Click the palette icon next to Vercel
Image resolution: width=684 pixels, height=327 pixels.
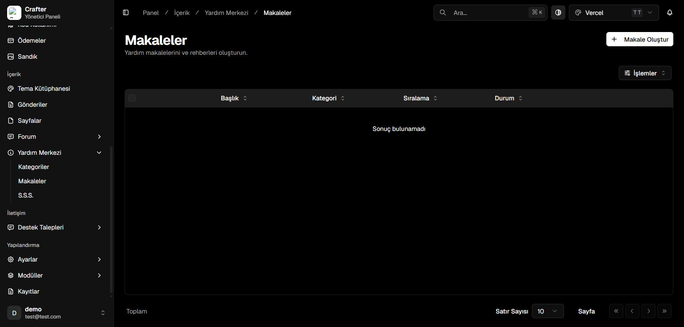click(x=578, y=13)
